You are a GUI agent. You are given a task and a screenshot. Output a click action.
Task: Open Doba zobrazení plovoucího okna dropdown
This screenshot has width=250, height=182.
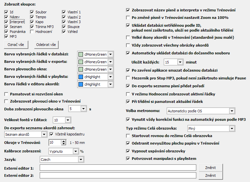pos(84,109)
